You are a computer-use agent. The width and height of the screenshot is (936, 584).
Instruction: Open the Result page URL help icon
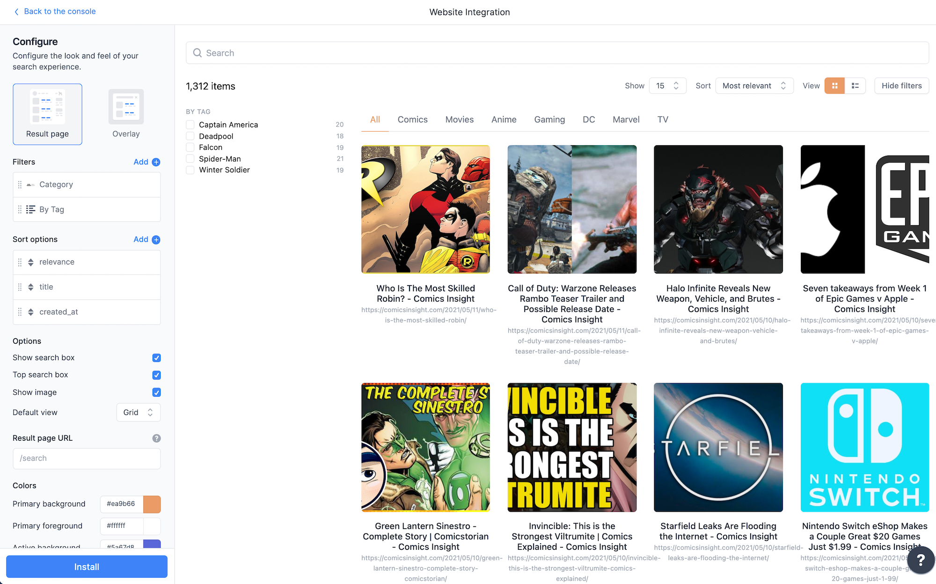156,438
